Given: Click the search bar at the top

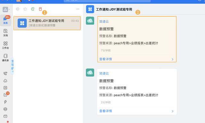Looking at the screenshot, I should [107, 1].
